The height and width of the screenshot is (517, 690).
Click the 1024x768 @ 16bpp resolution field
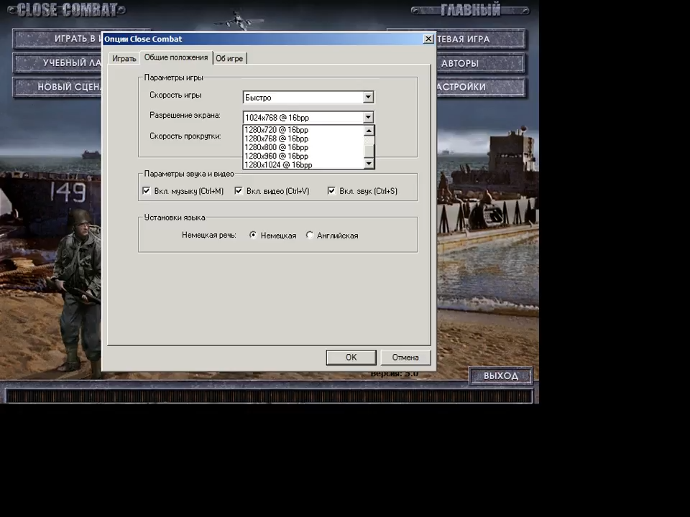pyautogui.click(x=308, y=117)
